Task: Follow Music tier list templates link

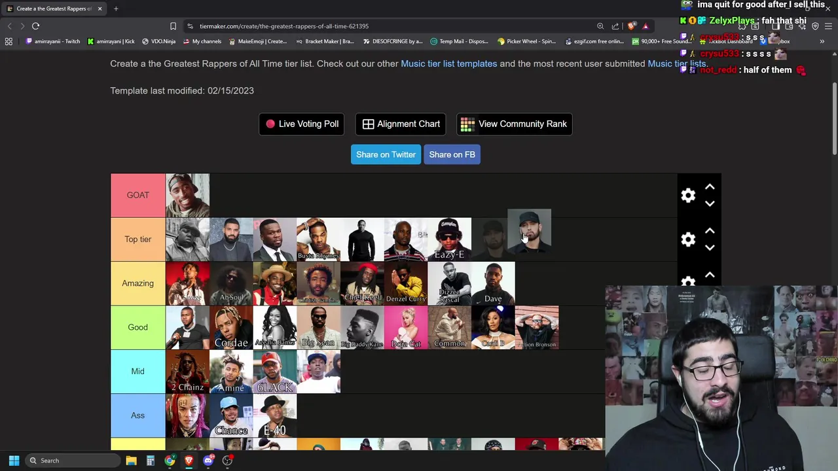Action: pos(449,63)
